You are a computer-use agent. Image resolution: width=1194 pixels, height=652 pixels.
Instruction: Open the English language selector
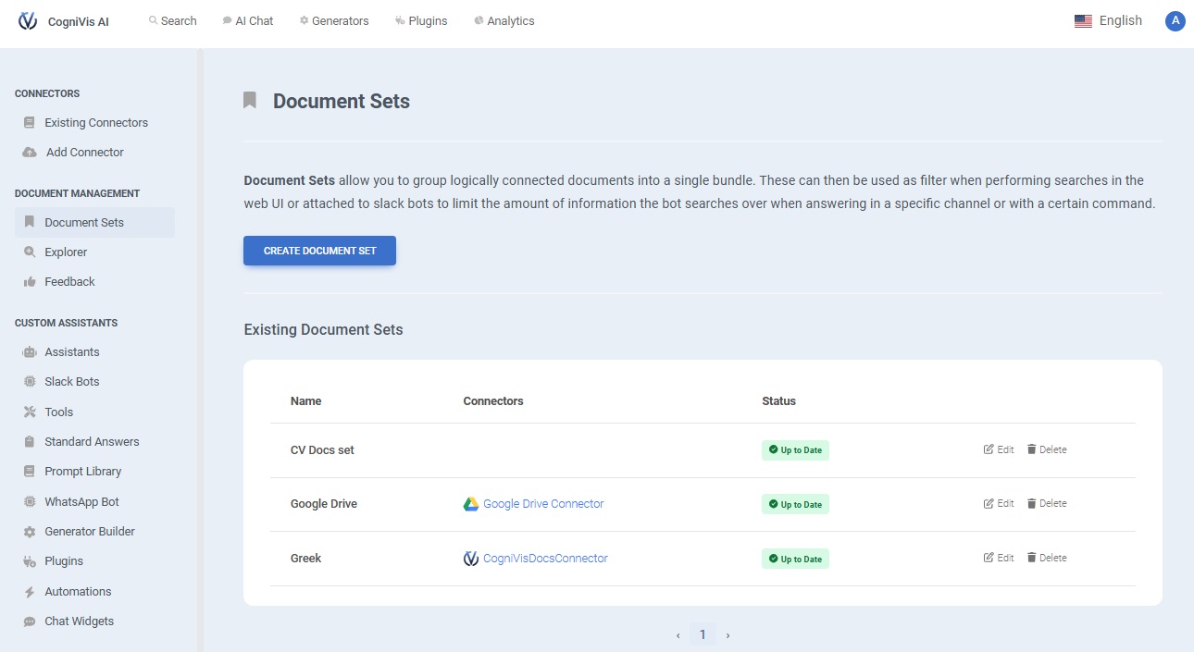pyautogui.click(x=1109, y=20)
